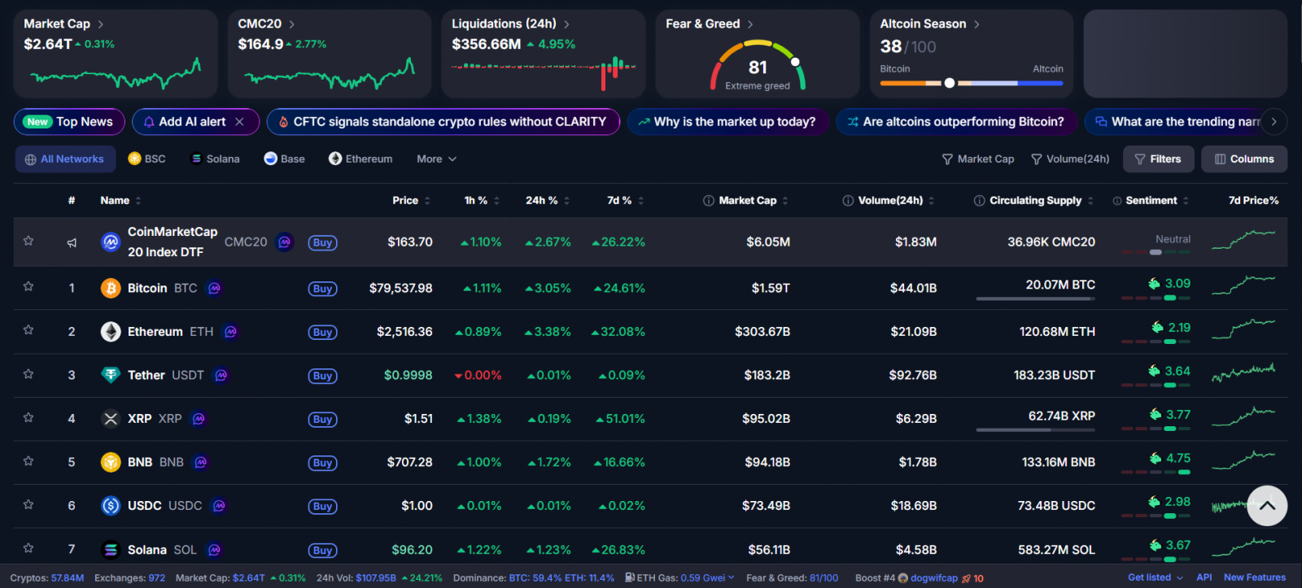Open Market Cap filter dropdown
The width and height of the screenshot is (1302, 588).
[x=978, y=159]
